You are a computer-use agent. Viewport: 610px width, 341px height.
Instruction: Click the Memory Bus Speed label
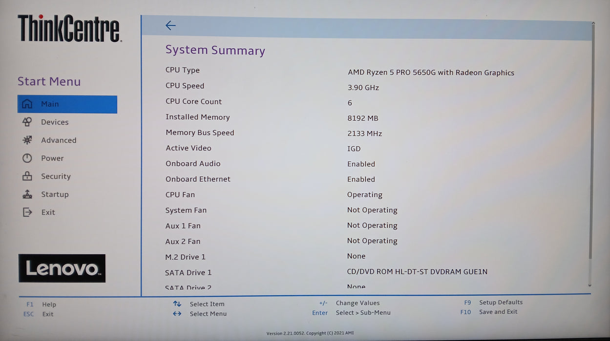200,133
